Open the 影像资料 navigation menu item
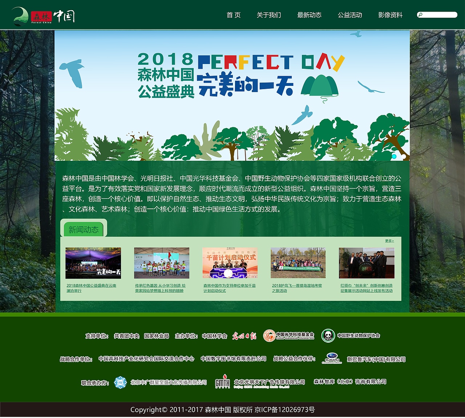 tap(390, 15)
